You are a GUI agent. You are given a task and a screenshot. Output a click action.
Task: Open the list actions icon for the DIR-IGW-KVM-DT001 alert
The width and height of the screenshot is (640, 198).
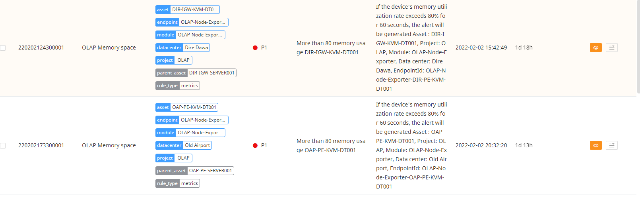(611, 48)
